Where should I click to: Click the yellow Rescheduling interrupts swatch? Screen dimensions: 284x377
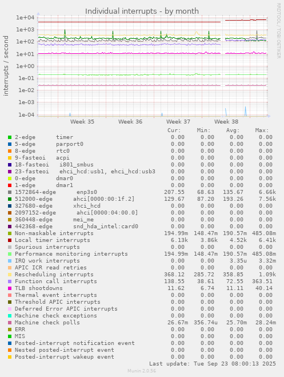[x=10, y=275]
